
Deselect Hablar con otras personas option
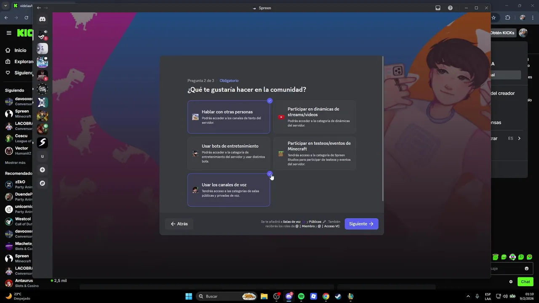[229, 117]
